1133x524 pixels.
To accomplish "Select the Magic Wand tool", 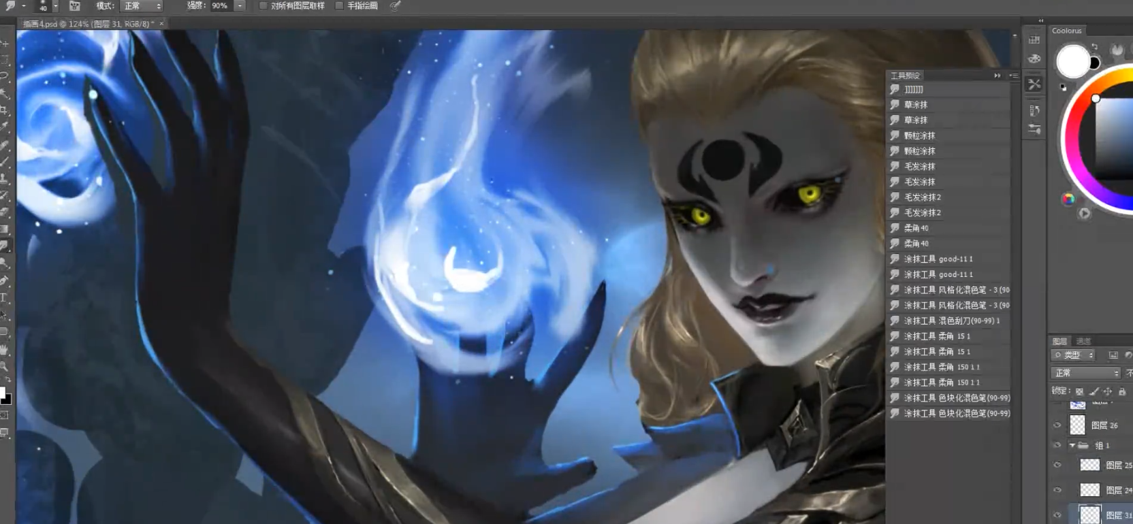I will click(x=5, y=93).
